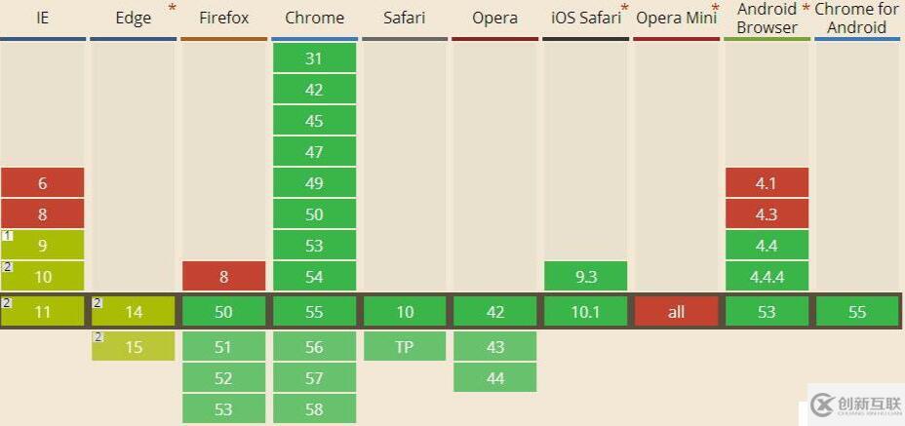Screen dimensions: 905x426
Task: Click note marker 2 on Edge 15
Action: coord(98,337)
